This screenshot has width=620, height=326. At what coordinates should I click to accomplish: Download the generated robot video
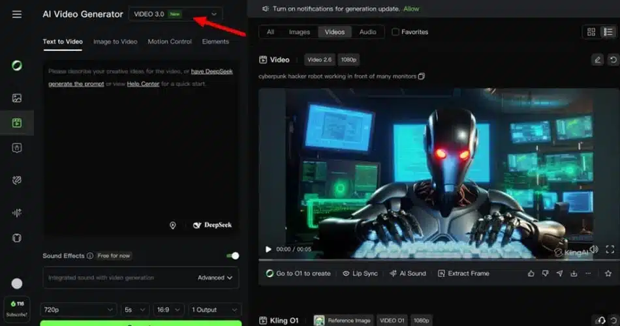(574, 273)
